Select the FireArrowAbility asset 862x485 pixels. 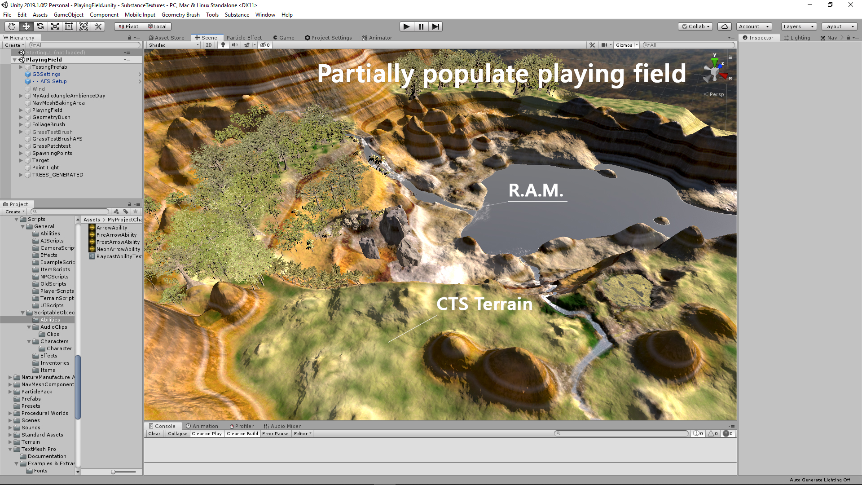coord(116,235)
